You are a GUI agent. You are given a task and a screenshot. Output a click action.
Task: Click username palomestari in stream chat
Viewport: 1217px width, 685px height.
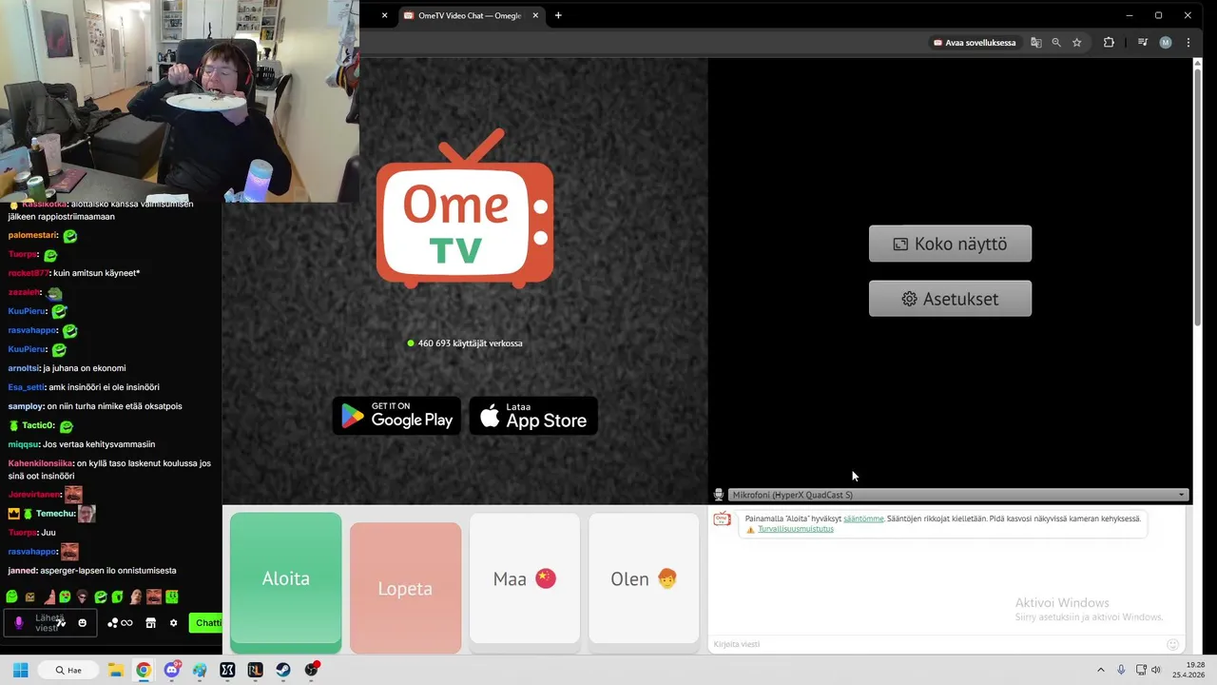click(x=32, y=235)
